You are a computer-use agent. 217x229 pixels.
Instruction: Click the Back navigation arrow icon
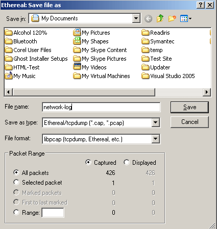[148, 18]
